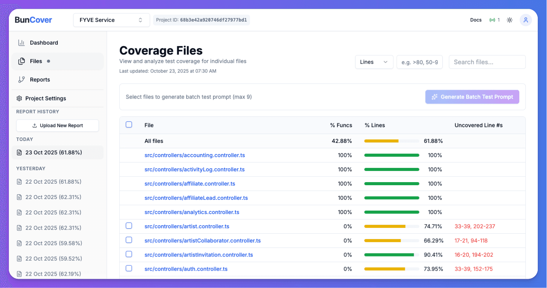Open Reports via its sidebar icon
This screenshot has width=547, height=288.
pos(22,80)
